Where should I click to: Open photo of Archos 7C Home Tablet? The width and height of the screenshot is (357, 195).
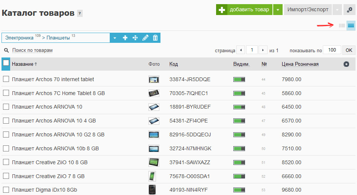pos(154,93)
